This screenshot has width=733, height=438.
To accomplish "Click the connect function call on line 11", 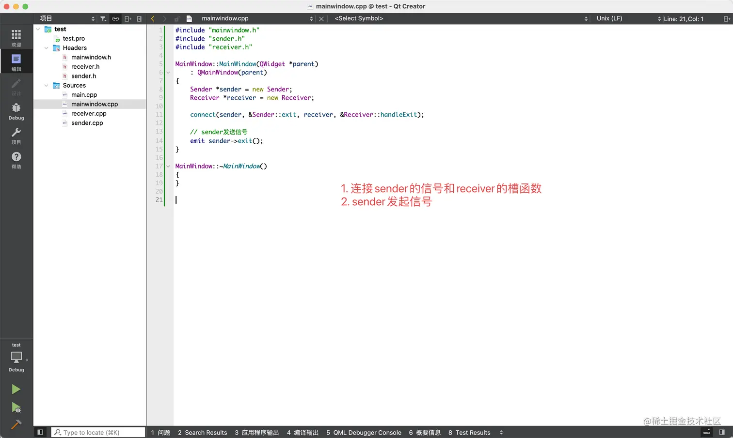I will 203,115.
